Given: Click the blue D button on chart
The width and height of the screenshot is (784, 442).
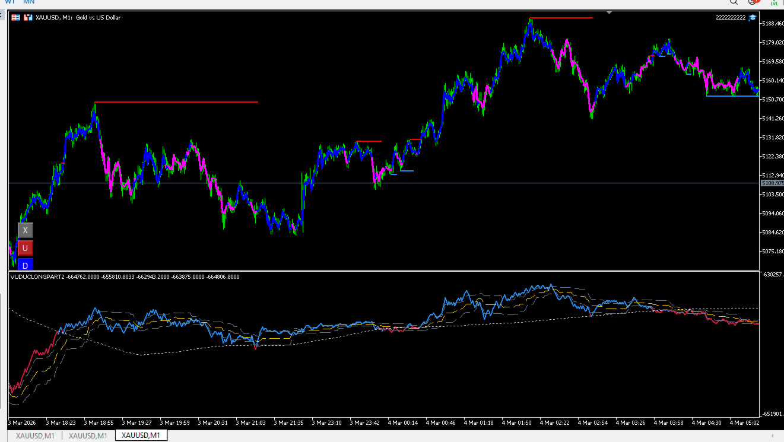Looking at the screenshot, I should pyautogui.click(x=25, y=265).
